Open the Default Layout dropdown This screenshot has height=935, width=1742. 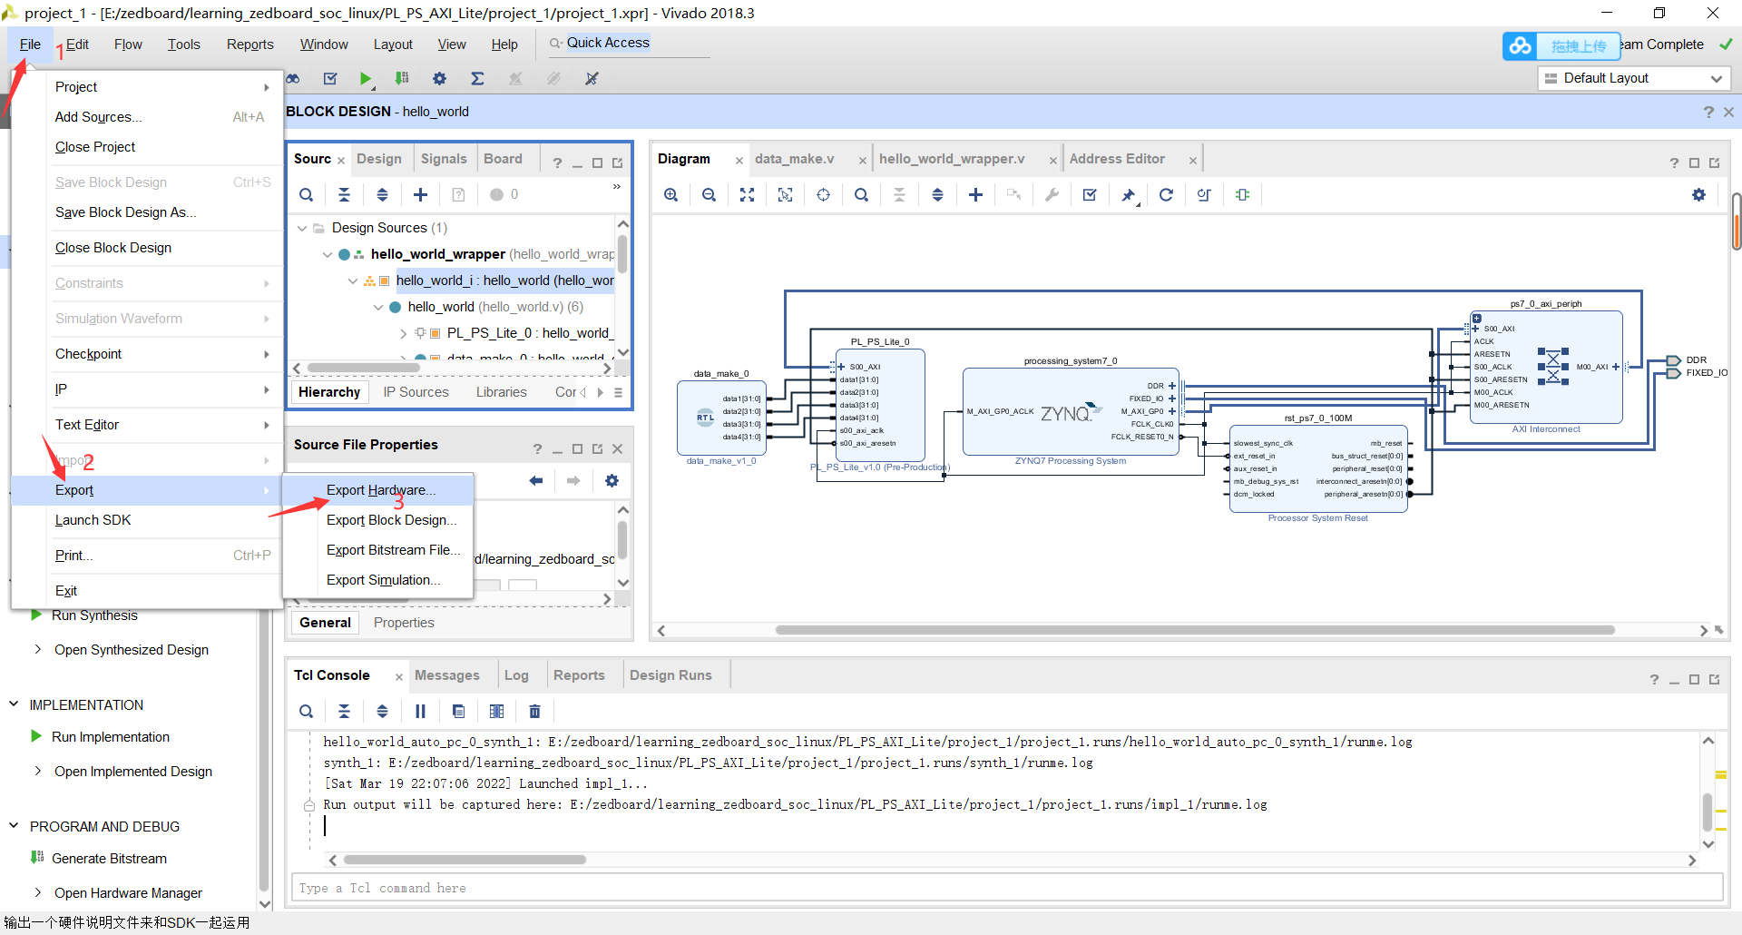(1634, 78)
